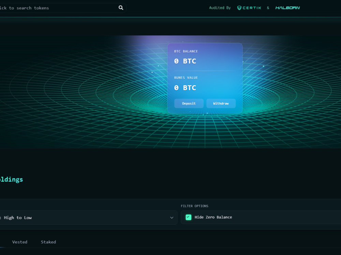Click the "RUNES VALUE" label
The width and height of the screenshot is (341, 255).
pyautogui.click(x=186, y=78)
